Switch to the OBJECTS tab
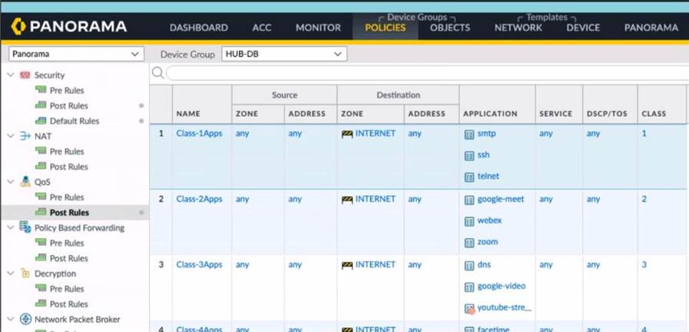This screenshot has width=689, height=332. point(449,28)
